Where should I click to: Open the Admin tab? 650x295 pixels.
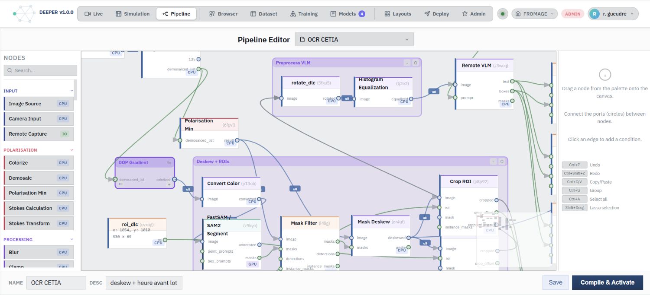tap(474, 14)
